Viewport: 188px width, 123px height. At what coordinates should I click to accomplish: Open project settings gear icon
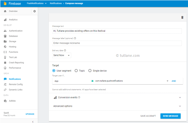pyautogui.click(x=35, y=11)
